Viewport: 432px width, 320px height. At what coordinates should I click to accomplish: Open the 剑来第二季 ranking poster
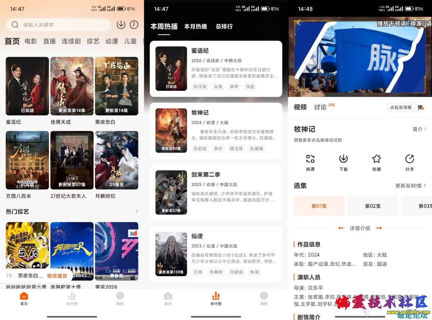(x=171, y=192)
